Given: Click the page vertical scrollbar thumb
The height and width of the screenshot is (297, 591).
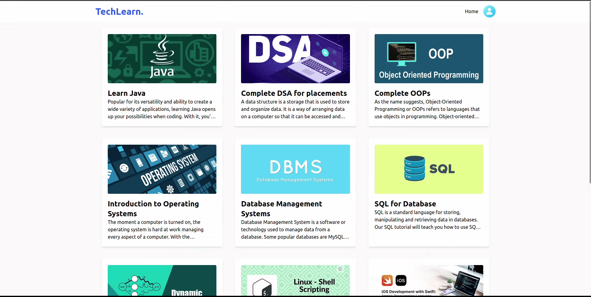Looking at the screenshot, I should point(590,92).
